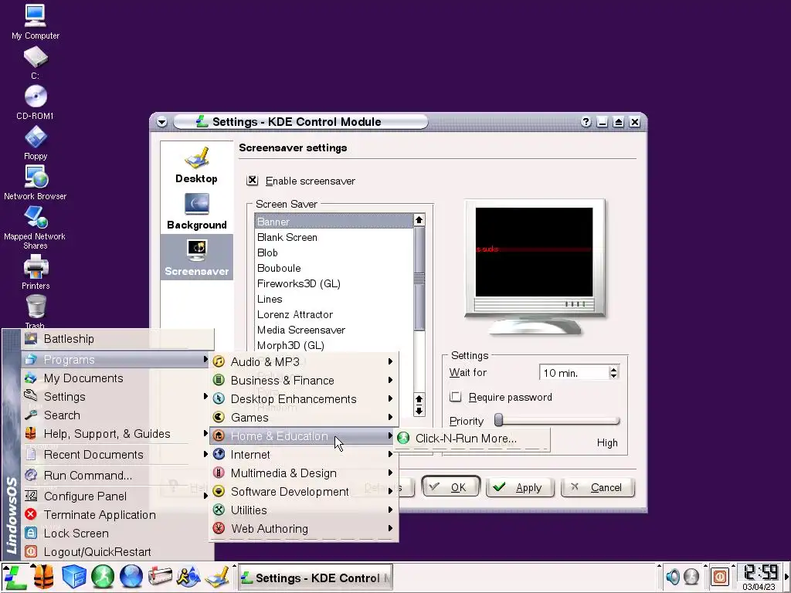This screenshot has height=593, width=791.
Task: Open Network Browser desktop icon
Action: 36,182
